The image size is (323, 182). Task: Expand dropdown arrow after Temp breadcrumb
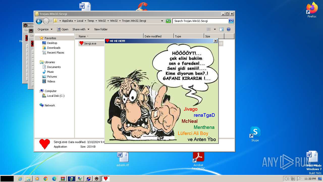pos(96,21)
